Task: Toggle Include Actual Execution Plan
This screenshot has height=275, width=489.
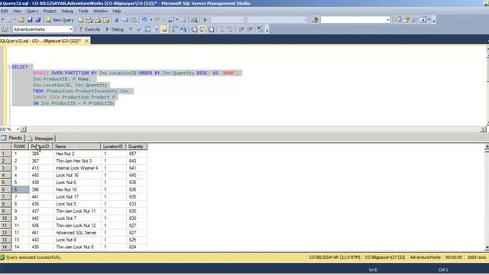Action: (x=175, y=29)
